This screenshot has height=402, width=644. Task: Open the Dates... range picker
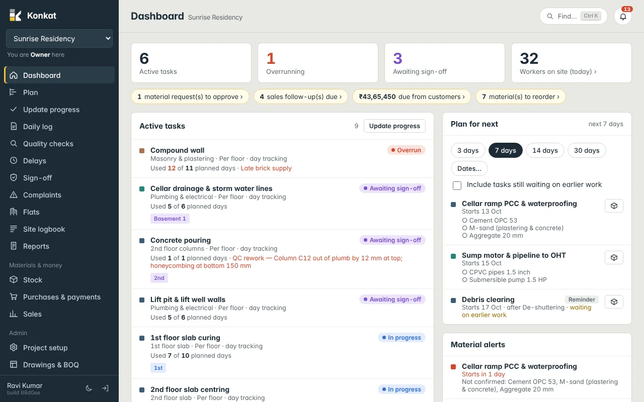[469, 168]
